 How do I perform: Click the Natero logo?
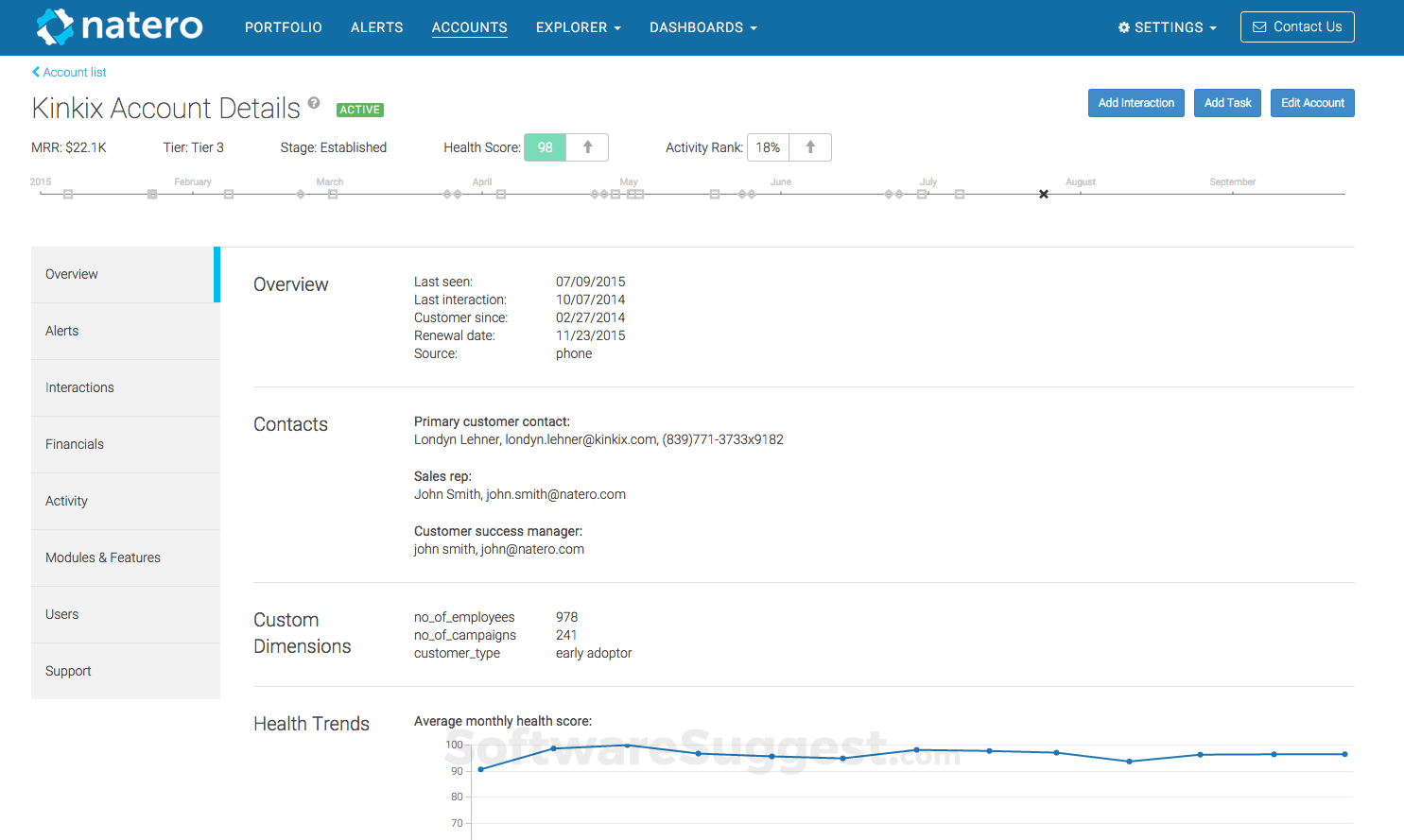(119, 26)
